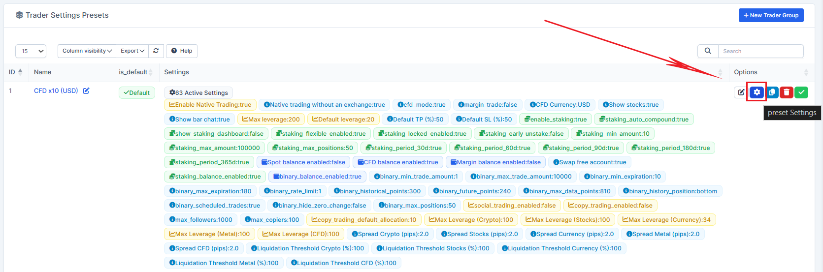Open the CFD x10 (USD) preset link
823x272 pixels.
tap(56, 91)
